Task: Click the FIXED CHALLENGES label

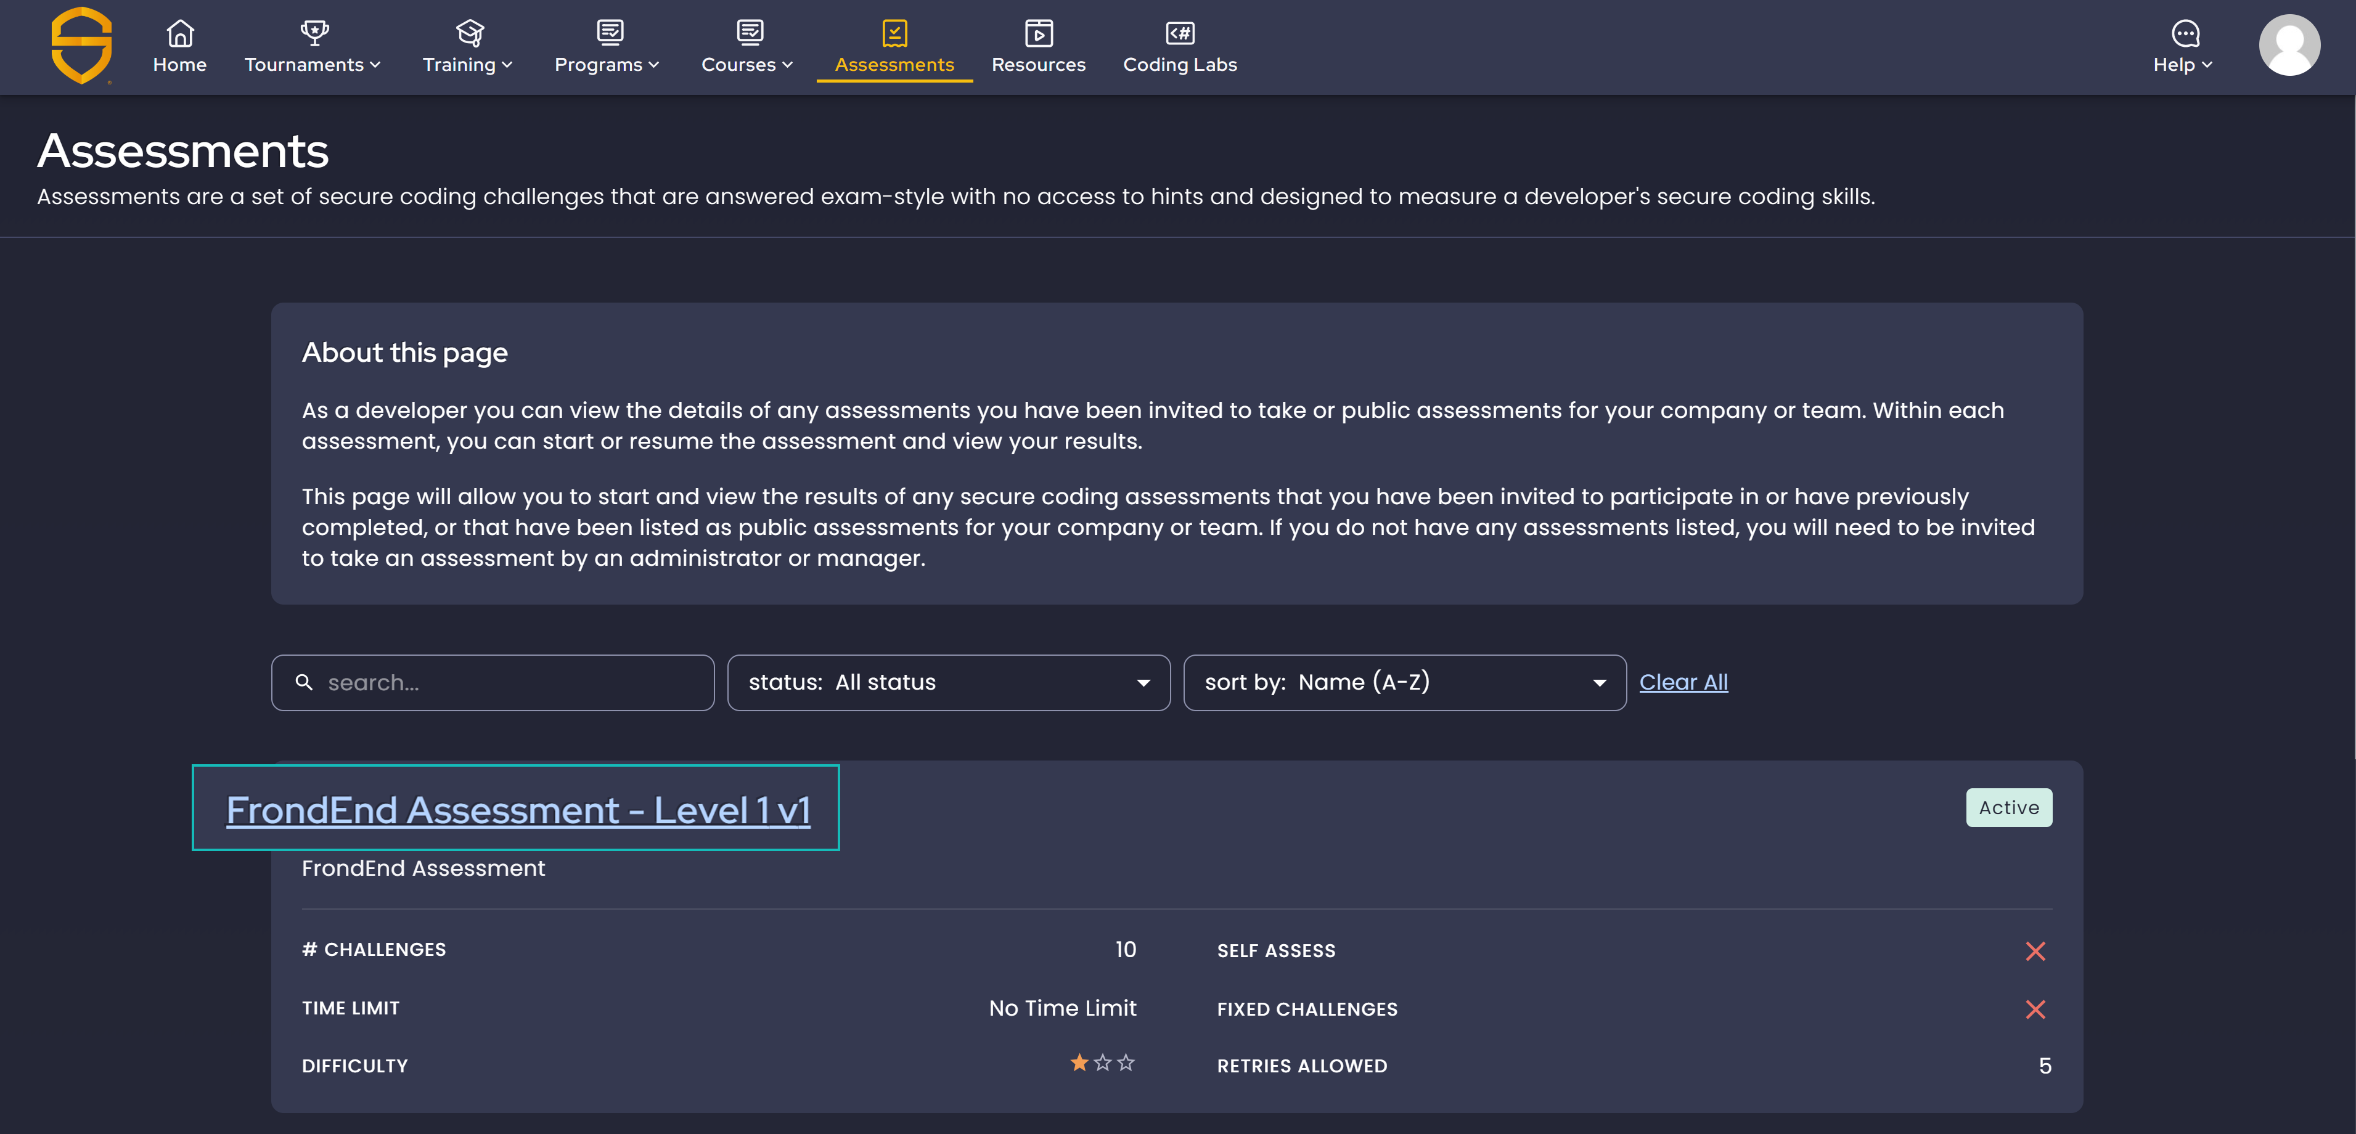Action: click(x=1307, y=1010)
